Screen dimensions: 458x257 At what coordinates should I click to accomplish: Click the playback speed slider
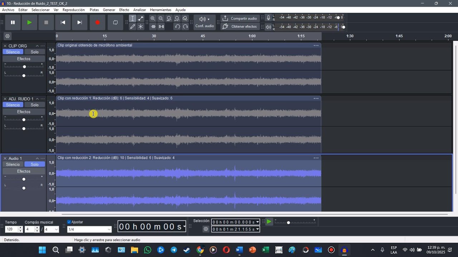295,222
